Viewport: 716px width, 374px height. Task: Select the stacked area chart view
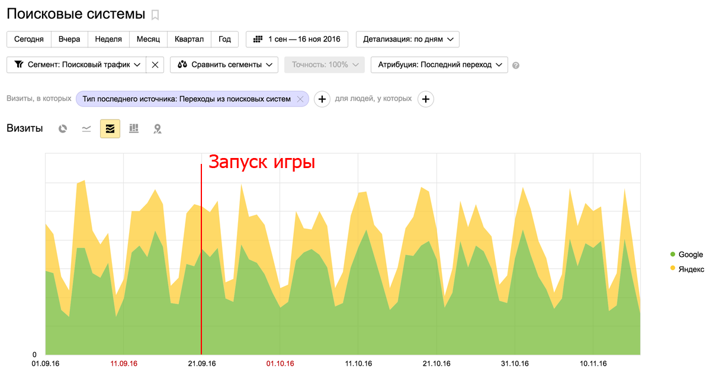tap(110, 128)
